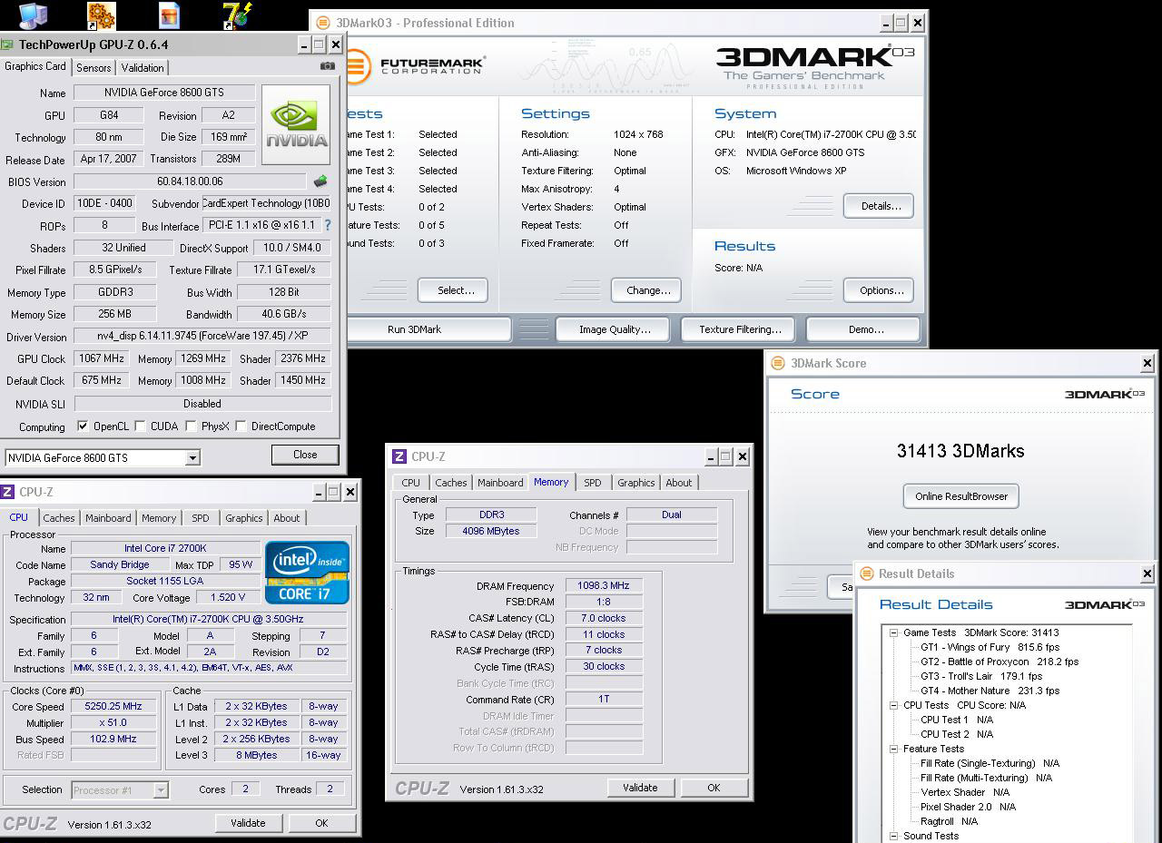Click the NVIDIA logo in GPU-Z
The width and height of the screenshot is (1162, 843).
[296, 124]
